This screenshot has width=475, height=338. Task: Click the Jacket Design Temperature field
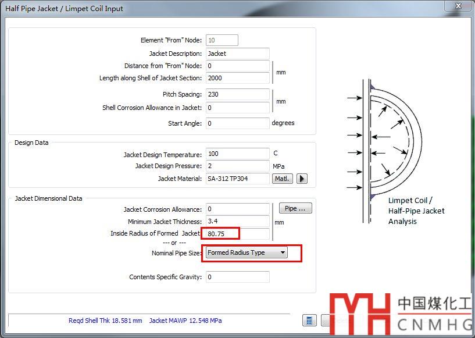237,155
